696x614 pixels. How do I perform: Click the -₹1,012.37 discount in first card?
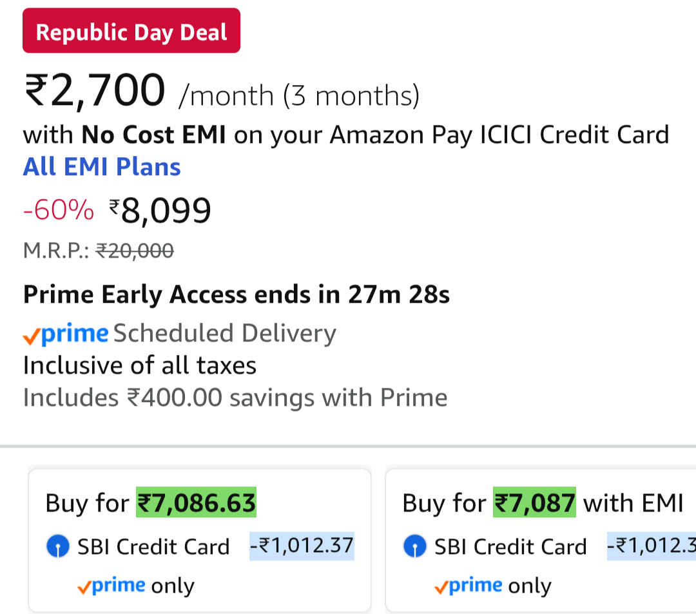pos(302,546)
